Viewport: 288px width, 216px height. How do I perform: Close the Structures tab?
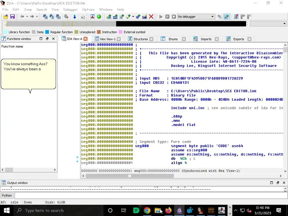(x=151, y=39)
